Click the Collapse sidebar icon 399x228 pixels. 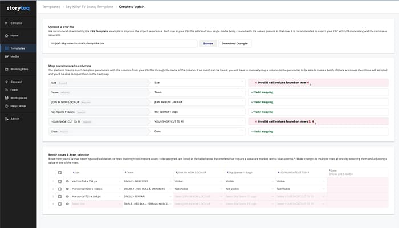pyautogui.click(x=6, y=23)
